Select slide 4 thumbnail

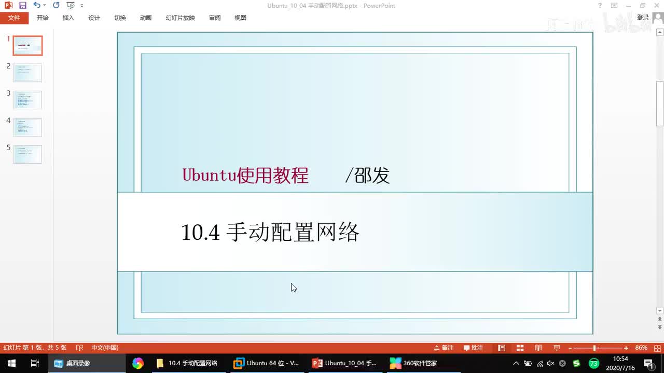click(27, 127)
